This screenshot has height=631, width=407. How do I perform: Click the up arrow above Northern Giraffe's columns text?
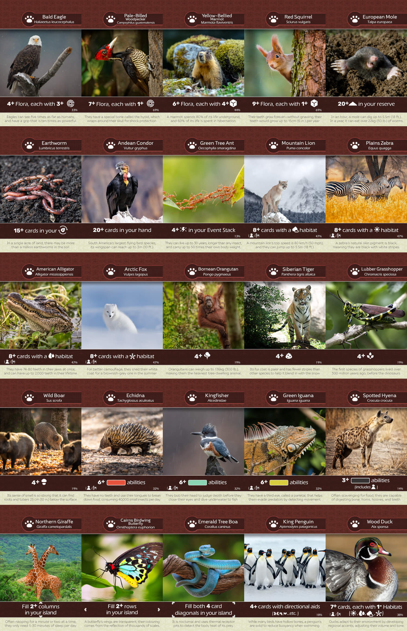[41, 603]
